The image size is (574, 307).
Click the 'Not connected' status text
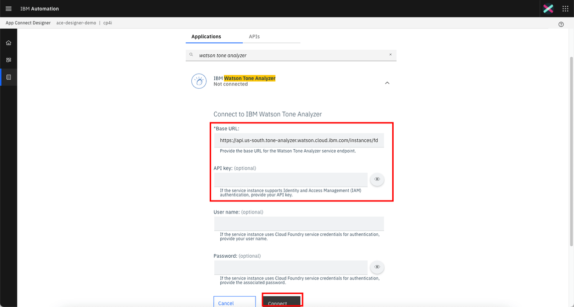pos(231,84)
